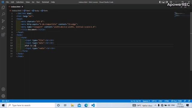192x108 pixels.
Task: Click form in the breadcrumb
Action: (46, 11)
